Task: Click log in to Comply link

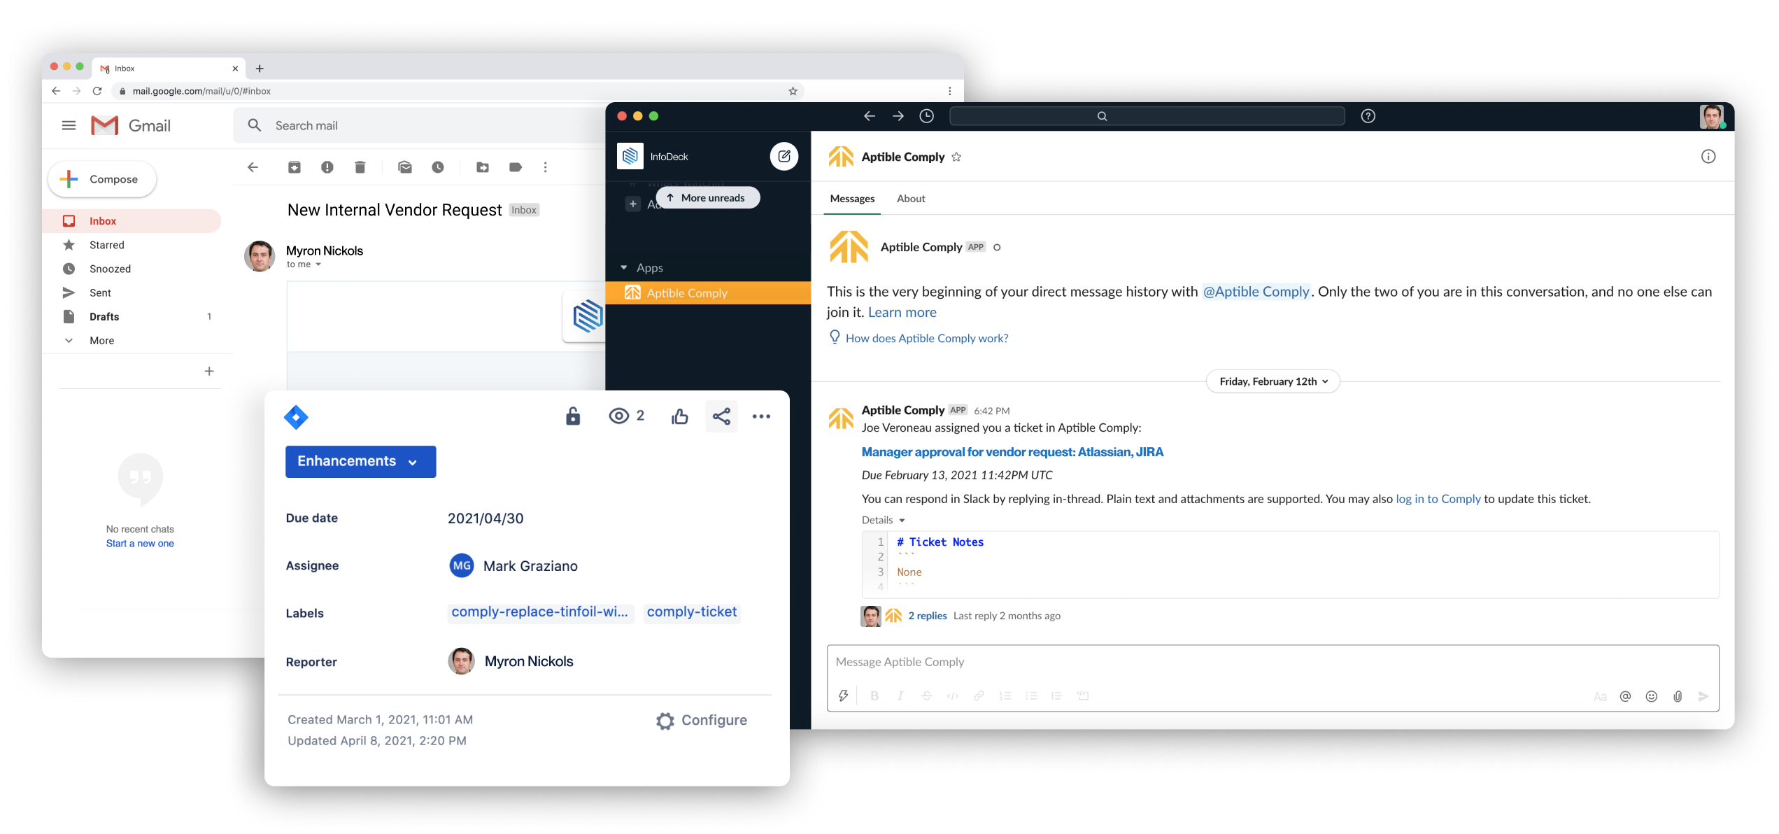Action: [1438, 499]
